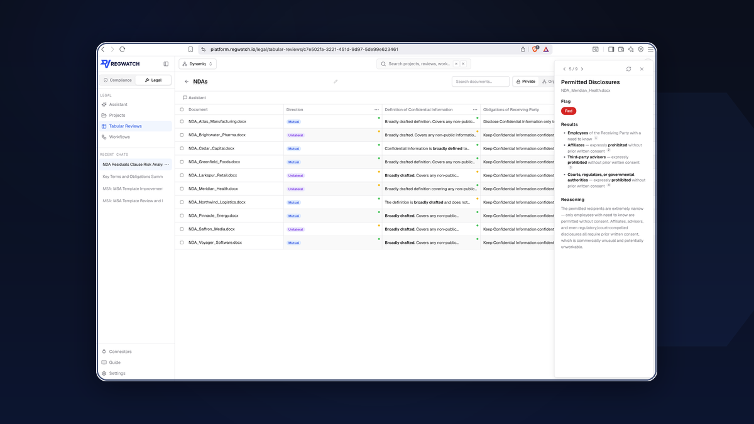
Task: Open citation 4 under Courts, regulators result
Action: (609, 185)
